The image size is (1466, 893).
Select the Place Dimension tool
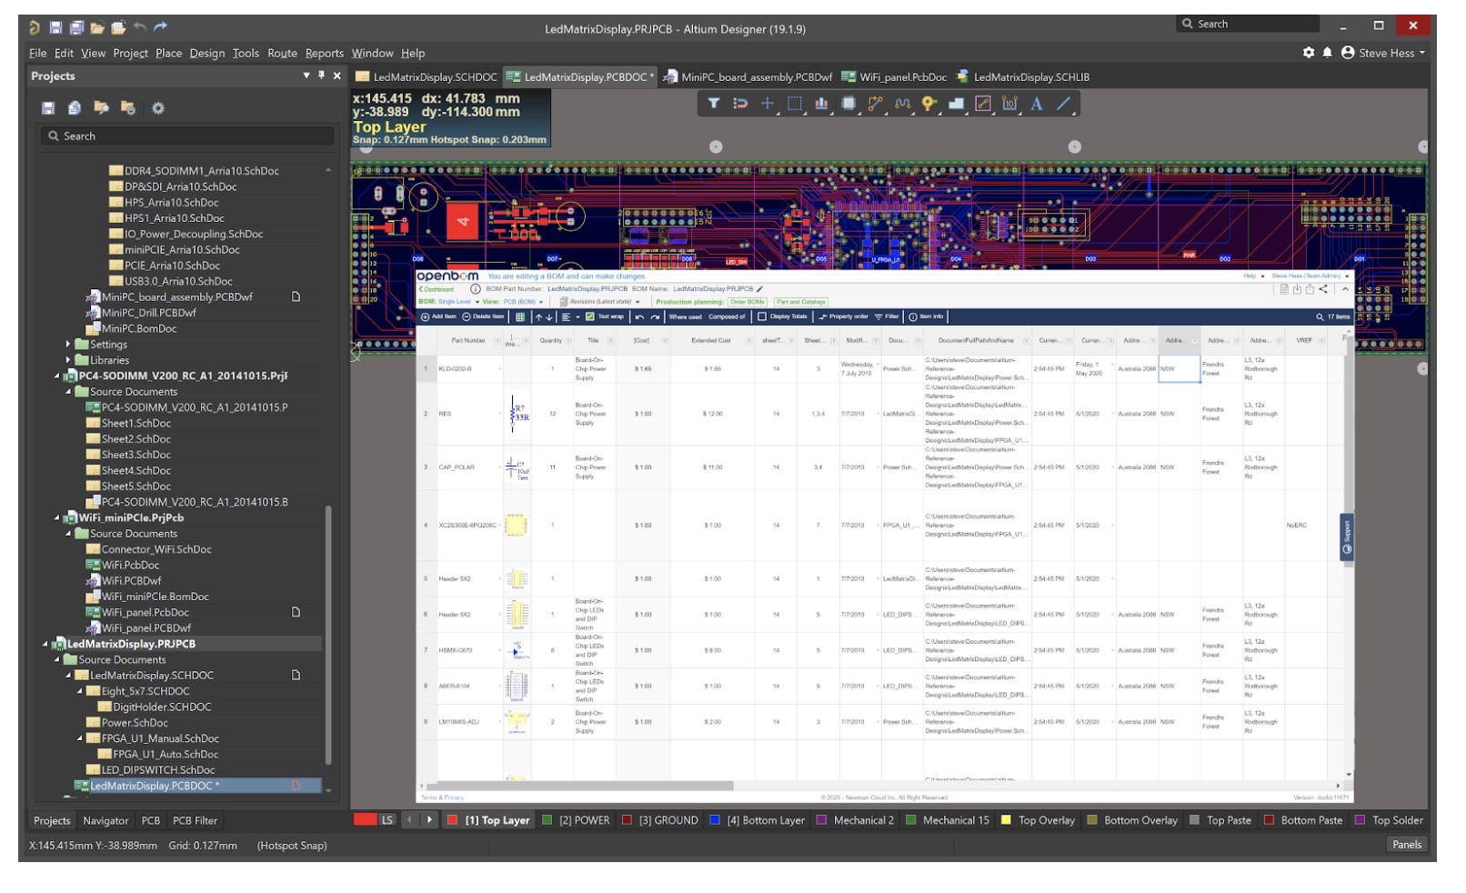(x=1009, y=104)
